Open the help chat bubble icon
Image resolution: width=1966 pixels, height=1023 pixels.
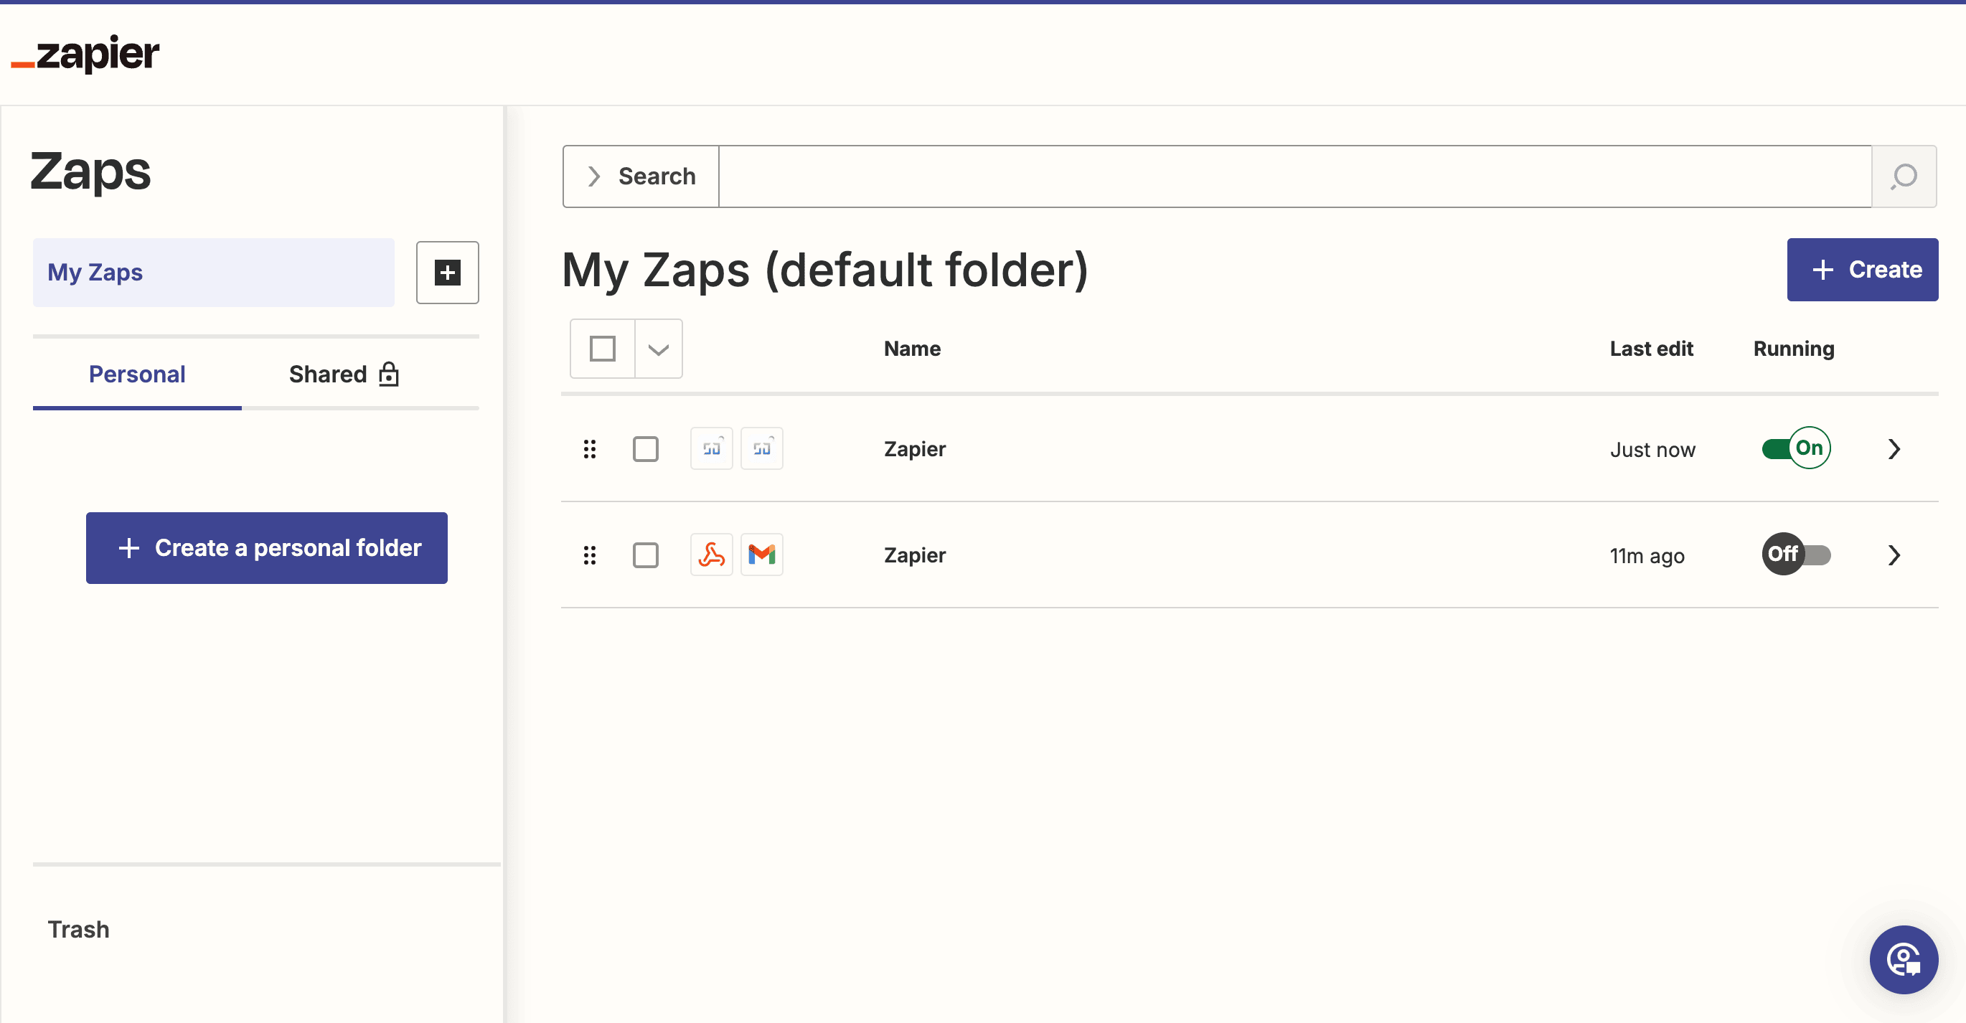click(1904, 959)
